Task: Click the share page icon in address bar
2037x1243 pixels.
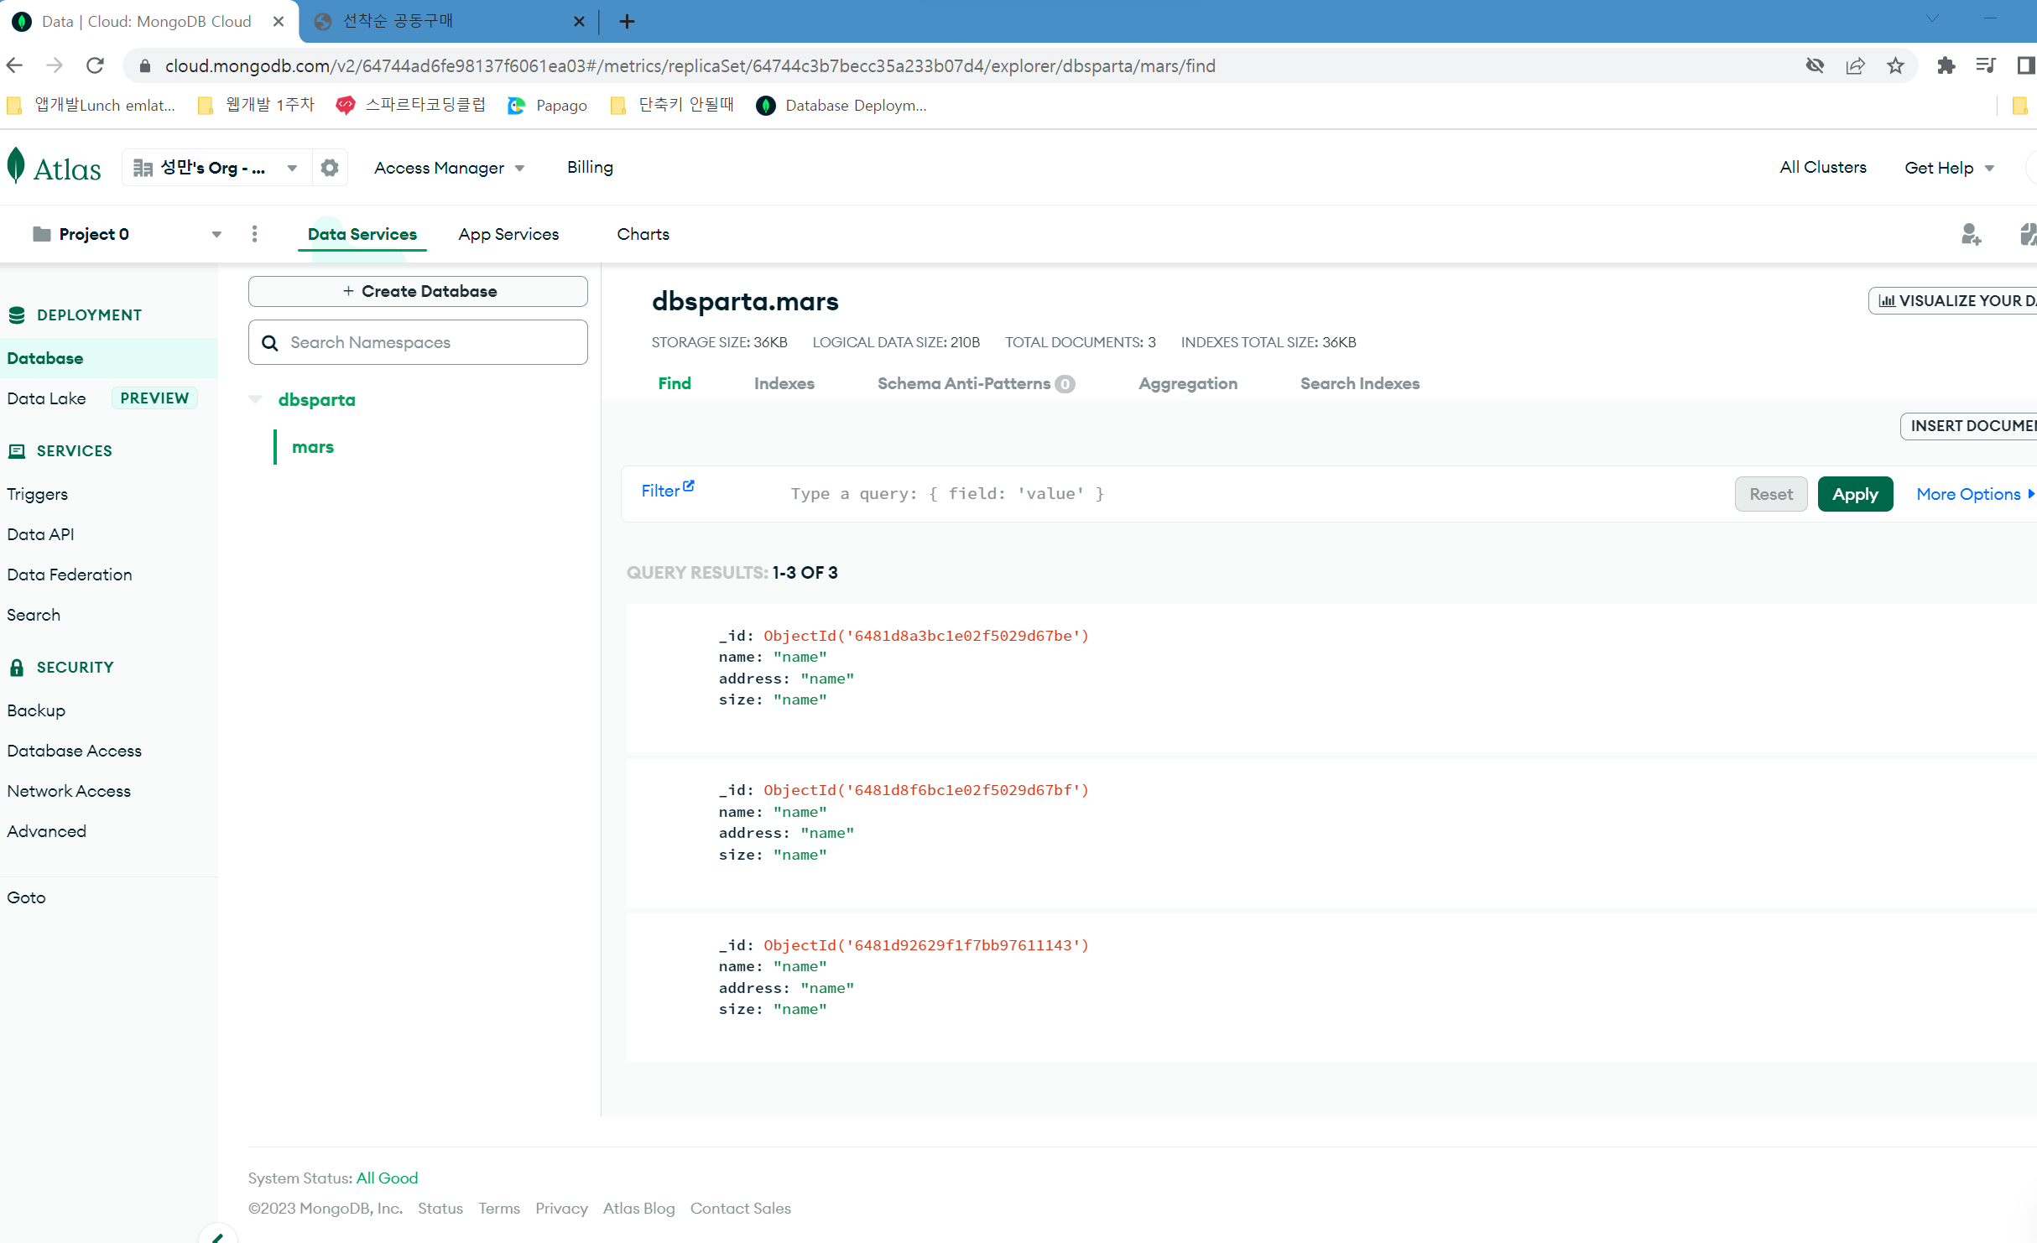Action: coord(1855,65)
